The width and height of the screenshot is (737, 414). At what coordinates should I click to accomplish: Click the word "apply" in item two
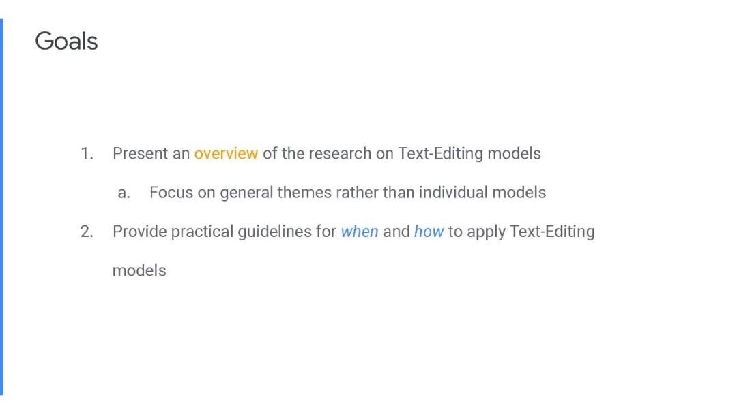[x=486, y=232]
